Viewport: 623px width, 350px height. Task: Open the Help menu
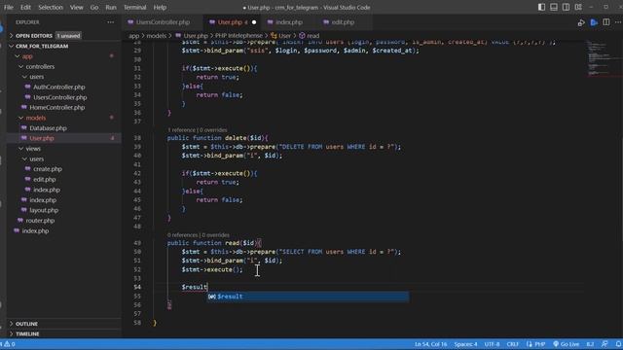(160, 7)
